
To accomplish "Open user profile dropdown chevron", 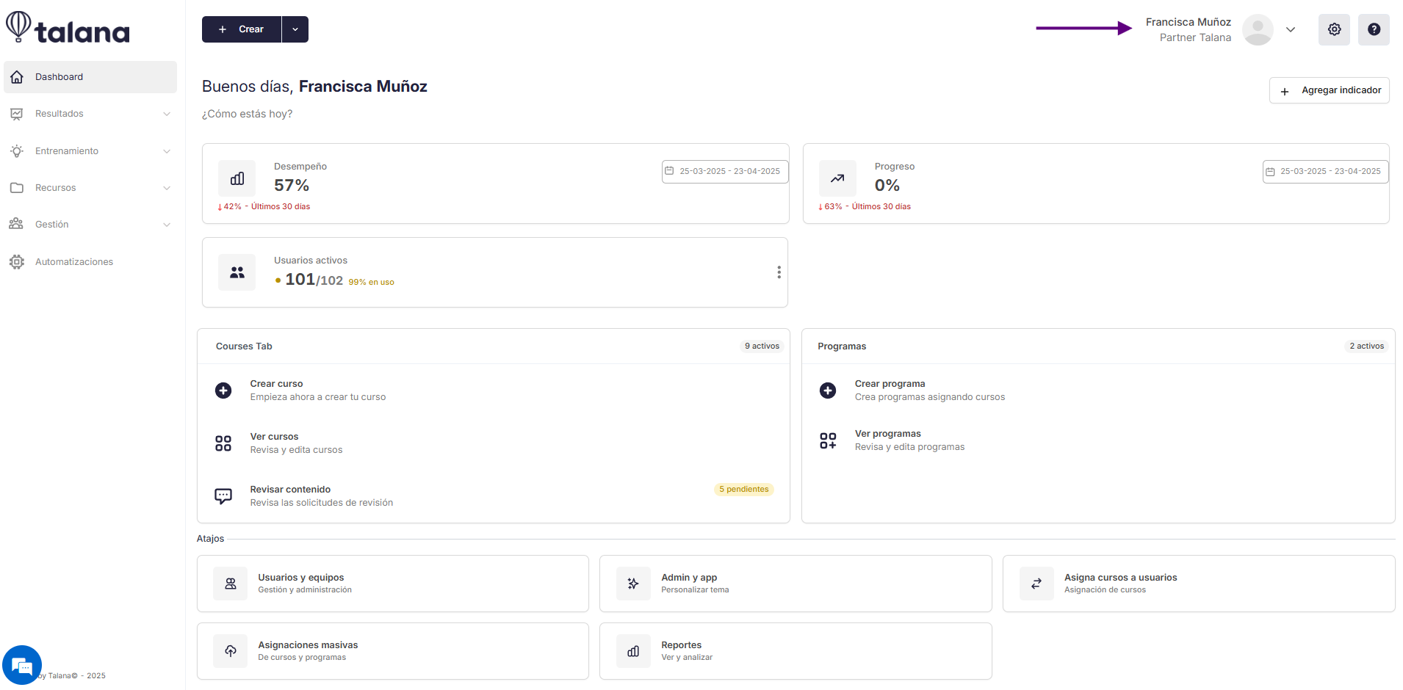I will click(1291, 29).
